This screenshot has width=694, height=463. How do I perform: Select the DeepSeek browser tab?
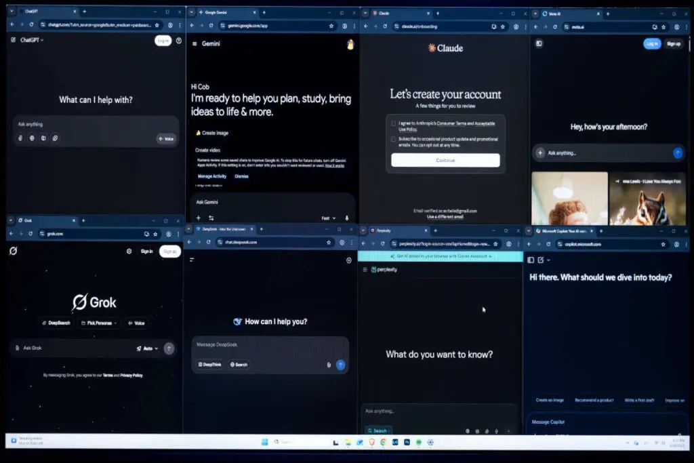pyautogui.click(x=225, y=229)
